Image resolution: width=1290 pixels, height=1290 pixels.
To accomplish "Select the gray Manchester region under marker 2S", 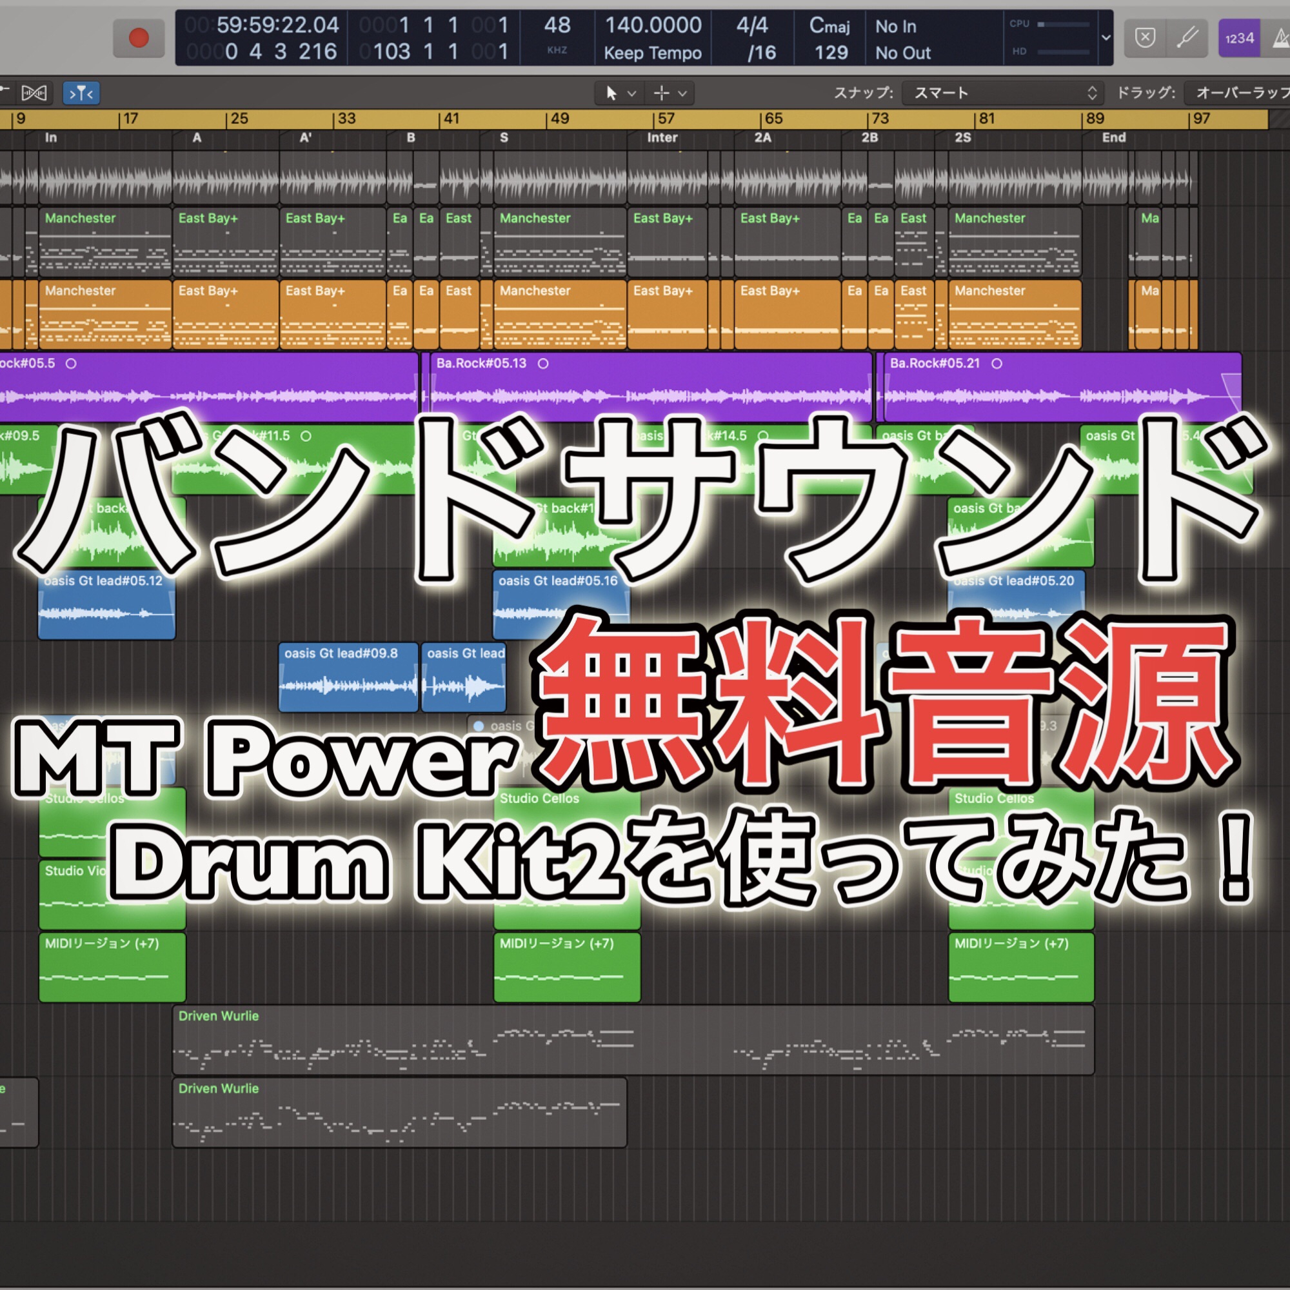I will 1014,241.
